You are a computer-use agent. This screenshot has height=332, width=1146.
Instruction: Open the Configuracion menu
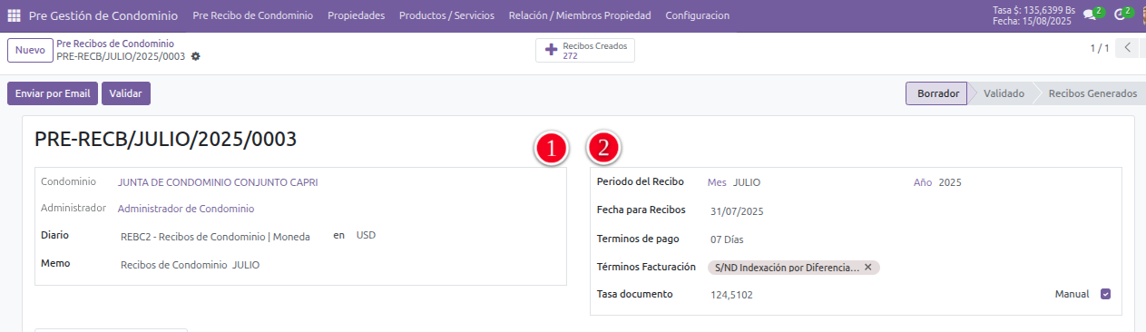click(697, 15)
